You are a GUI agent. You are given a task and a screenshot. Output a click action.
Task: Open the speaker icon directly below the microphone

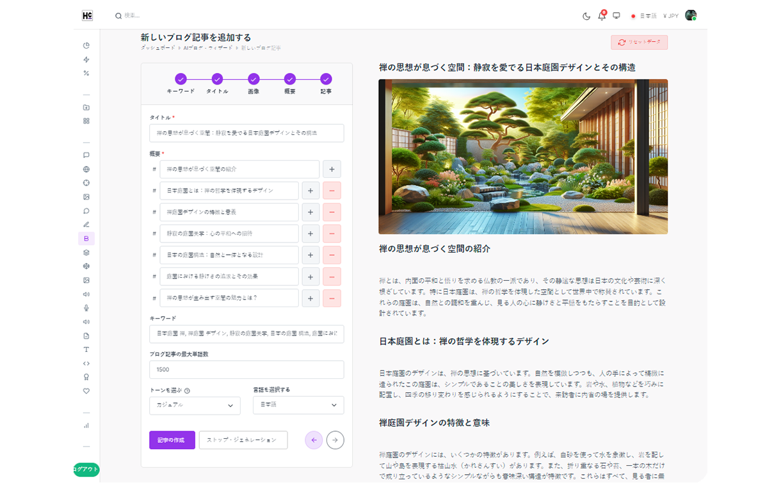(x=86, y=322)
